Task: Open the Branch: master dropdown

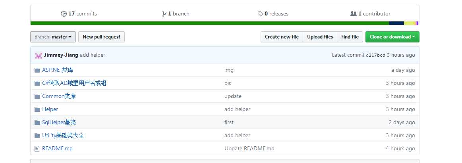Action: [x=53, y=37]
